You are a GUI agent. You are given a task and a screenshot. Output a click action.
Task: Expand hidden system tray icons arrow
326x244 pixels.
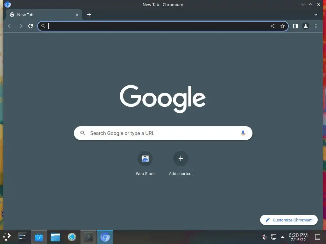coord(283,237)
